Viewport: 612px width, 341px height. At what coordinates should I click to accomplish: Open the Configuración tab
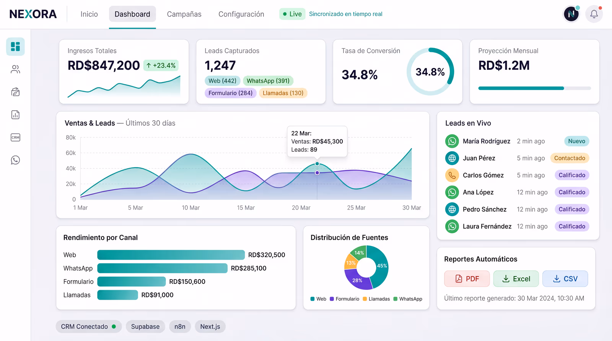241,14
